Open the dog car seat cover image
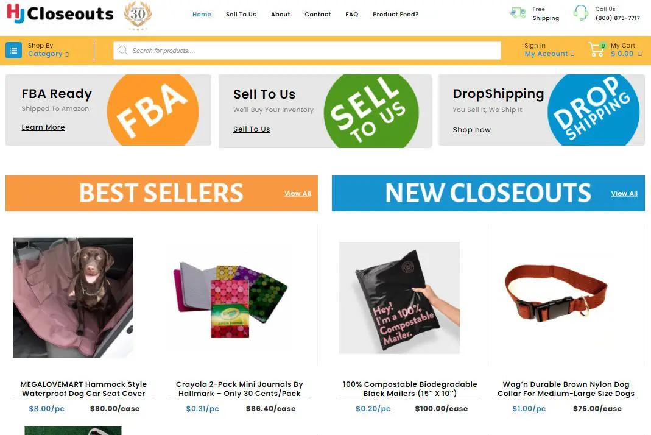This screenshot has height=435, width=651. pyautogui.click(x=73, y=297)
